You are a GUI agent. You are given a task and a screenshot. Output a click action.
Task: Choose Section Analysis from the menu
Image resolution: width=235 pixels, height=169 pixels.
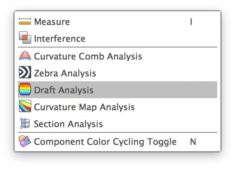click(117, 124)
